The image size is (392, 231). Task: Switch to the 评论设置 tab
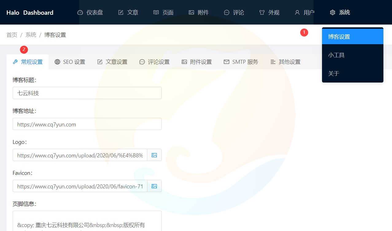(154, 62)
